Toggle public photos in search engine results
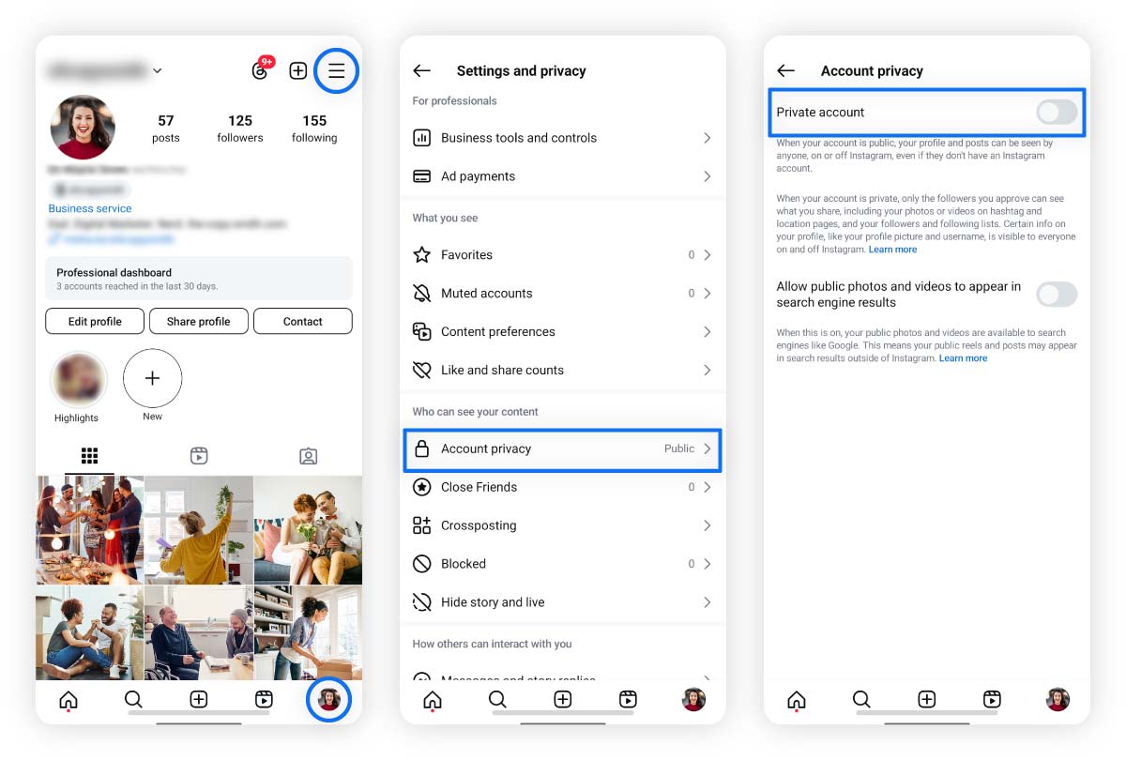This screenshot has height=760, width=1126. point(1057,295)
